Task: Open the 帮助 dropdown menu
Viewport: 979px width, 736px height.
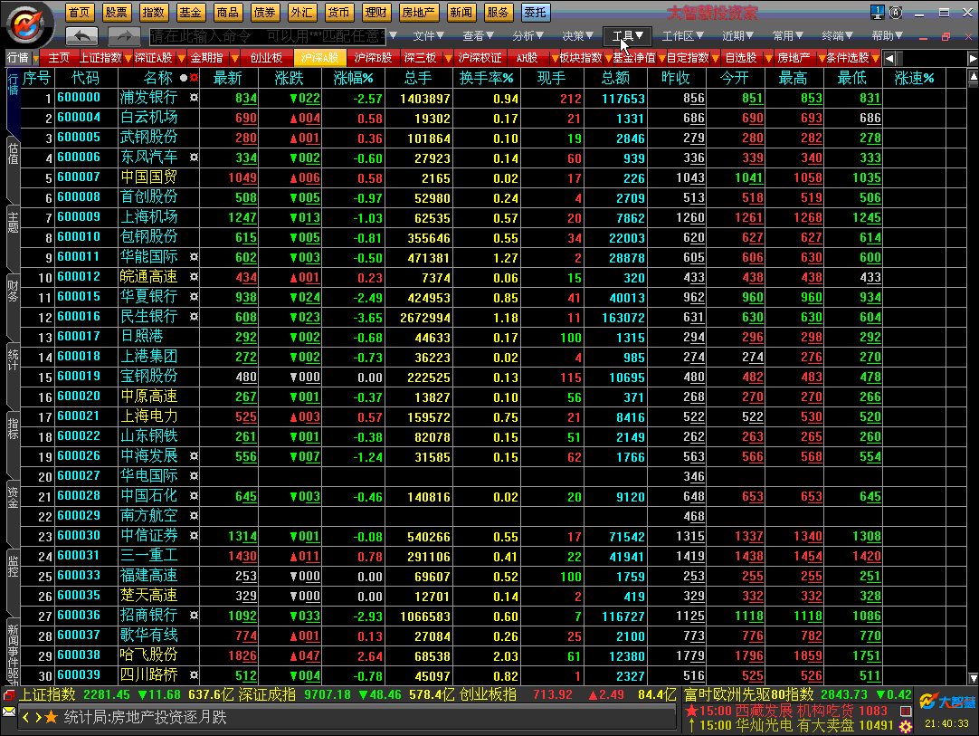Action: [x=888, y=36]
